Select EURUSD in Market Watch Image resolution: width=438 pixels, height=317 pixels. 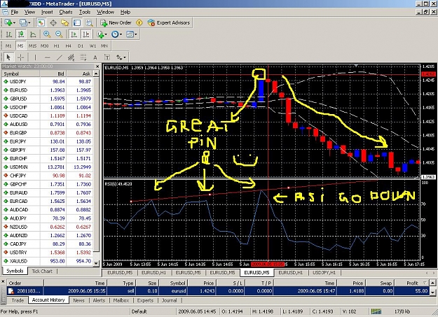pos(48,90)
